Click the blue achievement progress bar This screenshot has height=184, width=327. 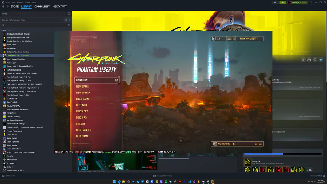click(x=263, y=154)
